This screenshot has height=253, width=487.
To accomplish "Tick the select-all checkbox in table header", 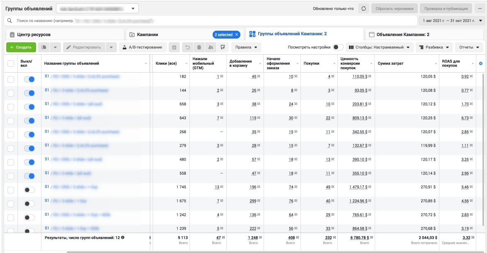I will click(11, 63).
